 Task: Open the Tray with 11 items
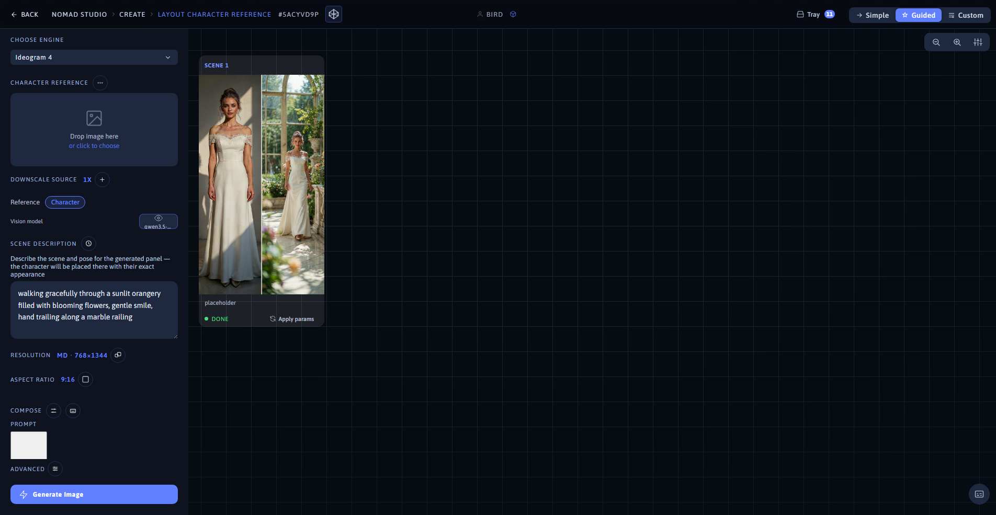[x=815, y=15]
